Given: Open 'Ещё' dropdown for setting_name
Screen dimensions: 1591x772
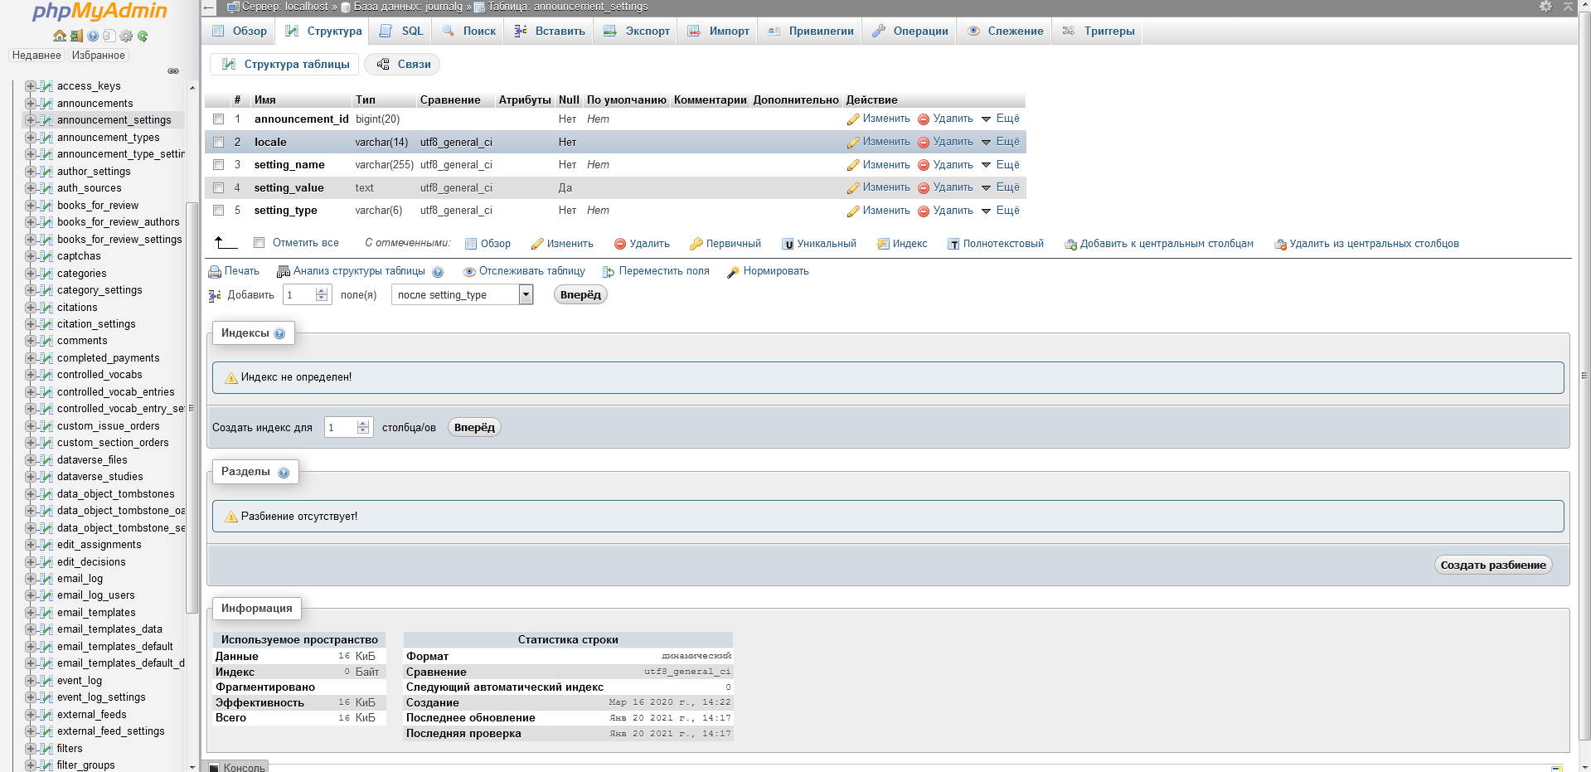Looking at the screenshot, I should click(1000, 164).
